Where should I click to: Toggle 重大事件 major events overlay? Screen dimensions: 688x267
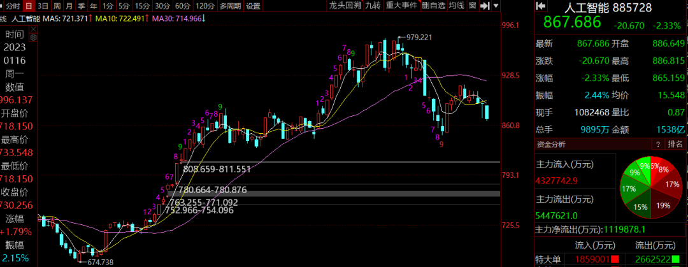tap(401, 5)
